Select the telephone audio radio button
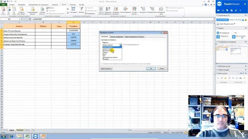This screenshot has height=139, width=248. click(x=232, y=33)
